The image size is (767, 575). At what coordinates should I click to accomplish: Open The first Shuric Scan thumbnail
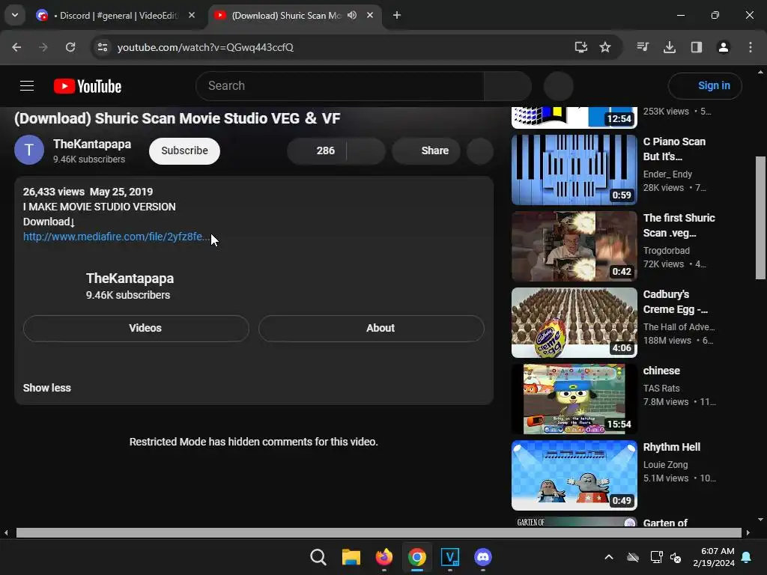[x=575, y=246]
